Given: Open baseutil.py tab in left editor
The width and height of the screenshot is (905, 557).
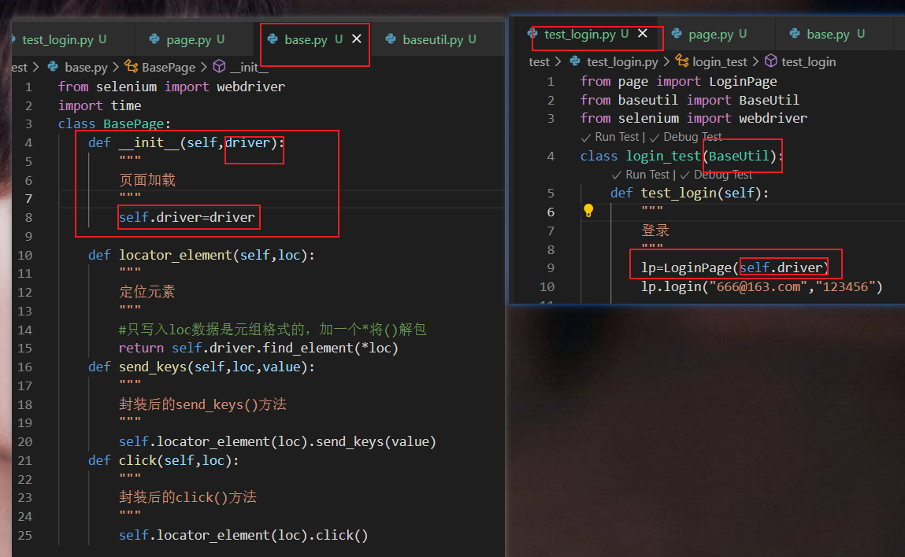Looking at the screenshot, I should [439, 40].
